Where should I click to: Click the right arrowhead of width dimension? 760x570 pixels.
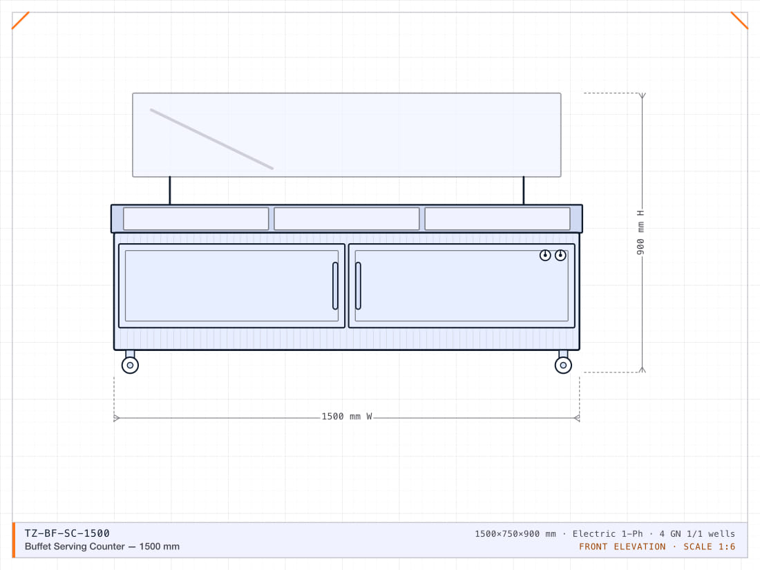577,418
